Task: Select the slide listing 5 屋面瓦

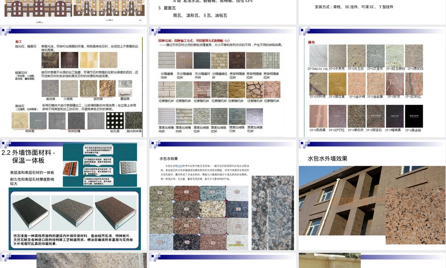Action: point(223,12)
